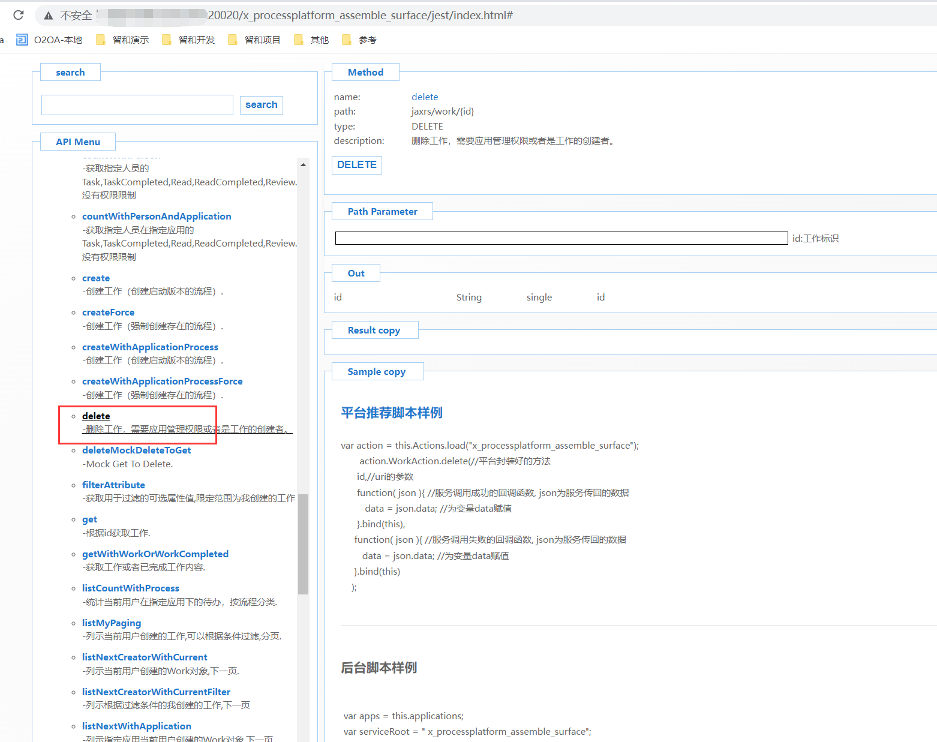937x742 pixels.
Task: Open the createWithApplicationProcess API link
Action: 150,347
